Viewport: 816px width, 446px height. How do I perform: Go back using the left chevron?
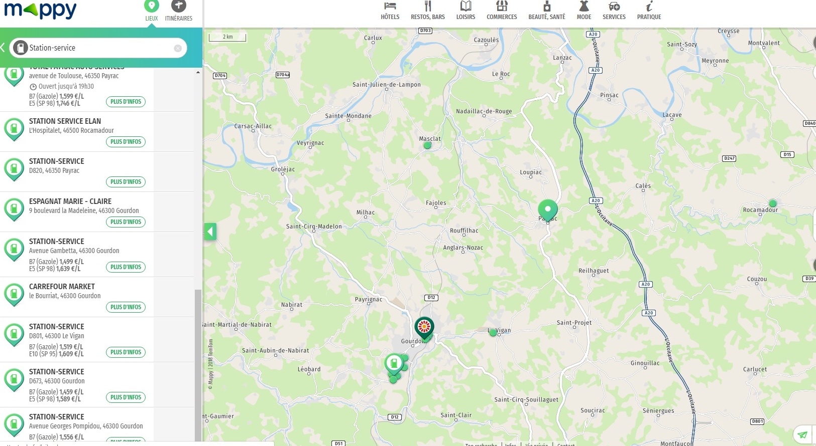pyautogui.click(x=3, y=48)
